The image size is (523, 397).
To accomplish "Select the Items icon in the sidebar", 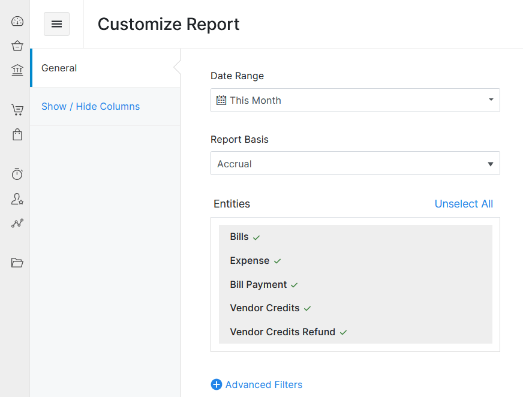I will [17, 46].
